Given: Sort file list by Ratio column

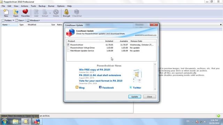Looking at the screenshot, I should [x=59, y=25].
